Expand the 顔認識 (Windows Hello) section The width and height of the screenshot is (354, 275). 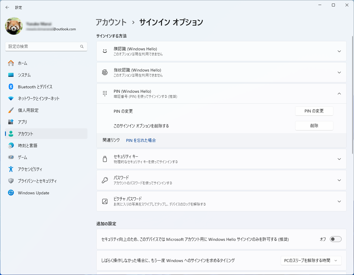pos(339,51)
